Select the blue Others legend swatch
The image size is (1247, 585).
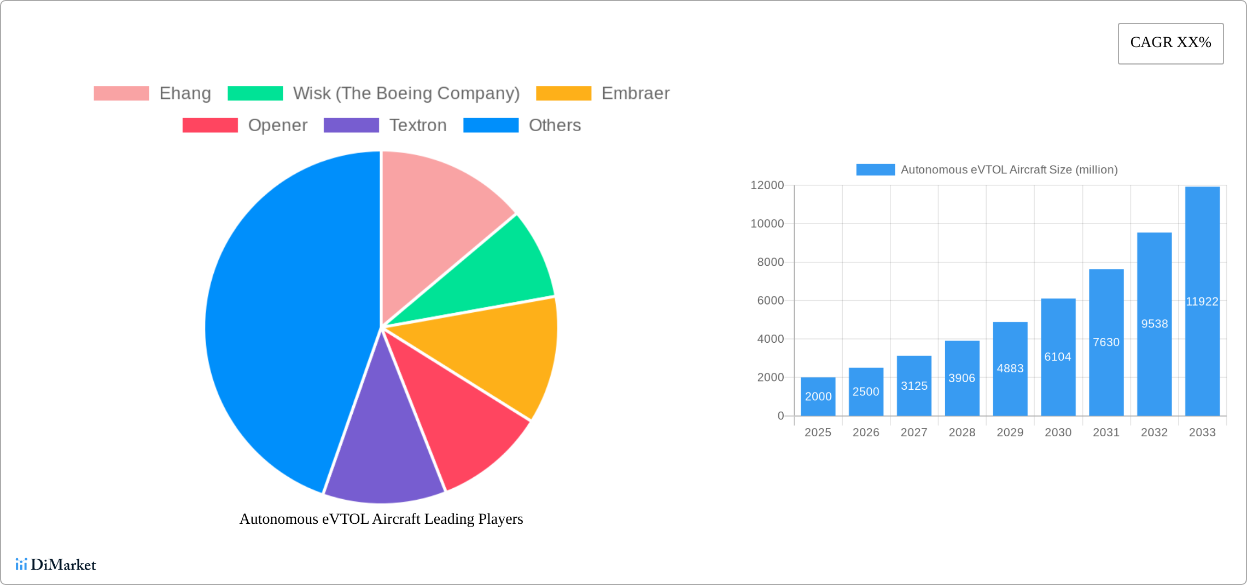tap(491, 125)
